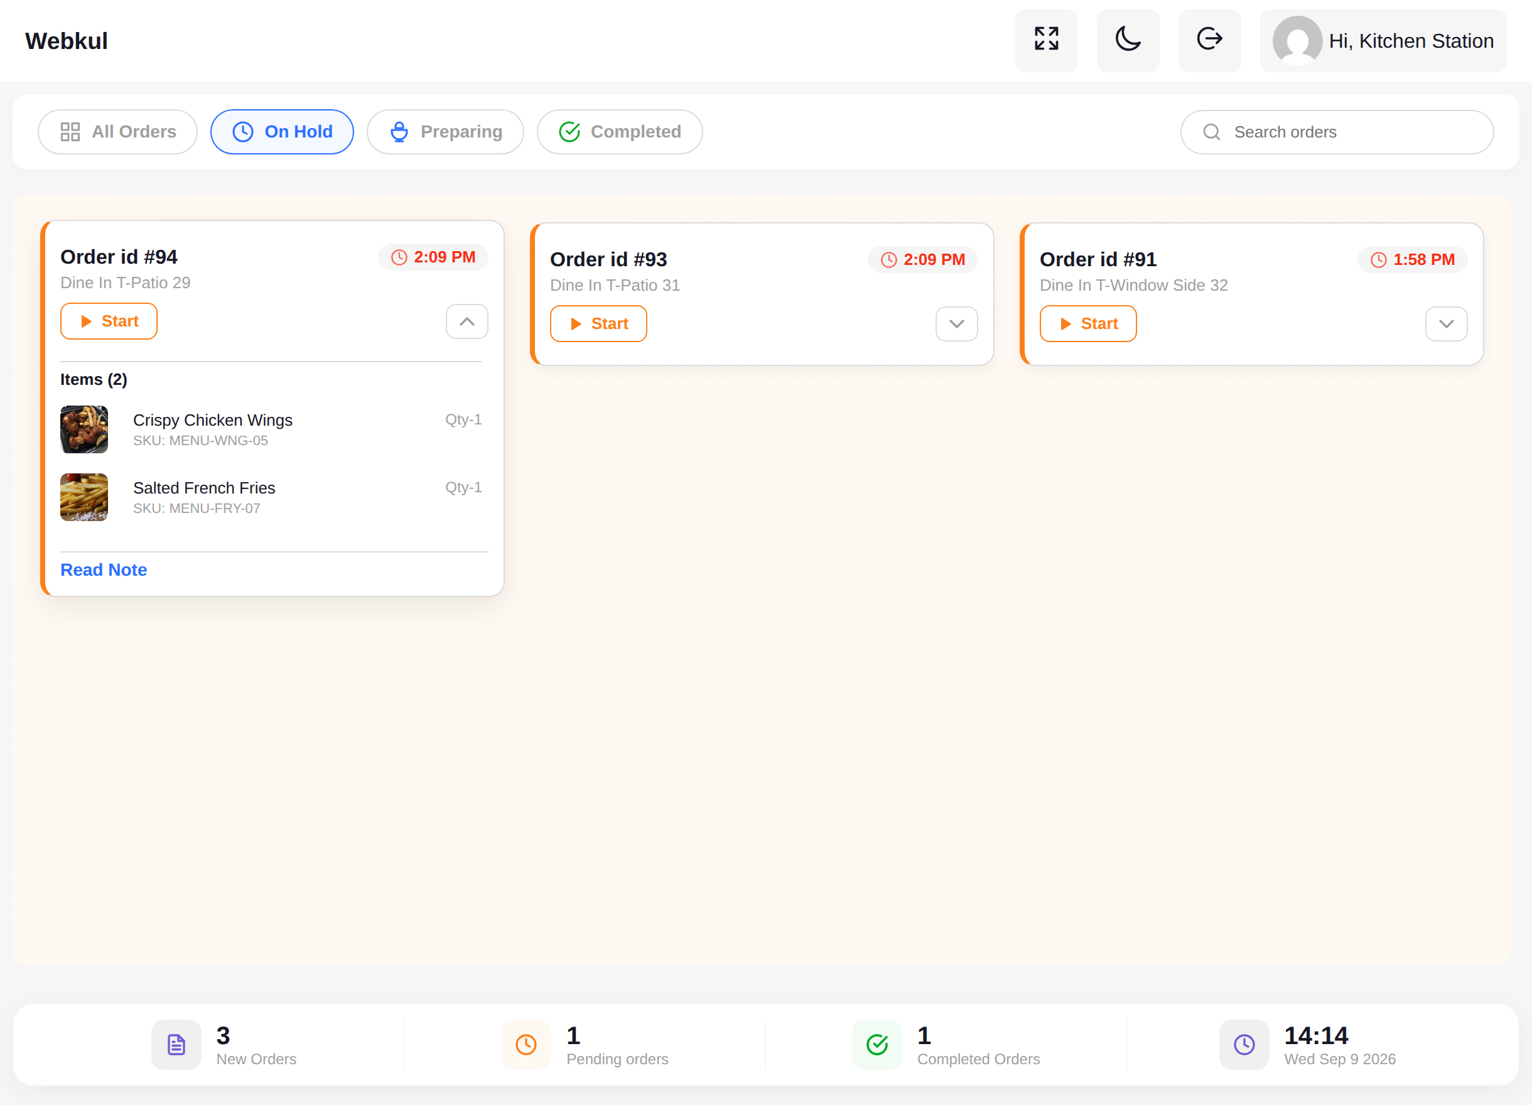Screen dimensions: 1532x1105
Task: Click the current time clock icon
Action: (x=1244, y=1045)
